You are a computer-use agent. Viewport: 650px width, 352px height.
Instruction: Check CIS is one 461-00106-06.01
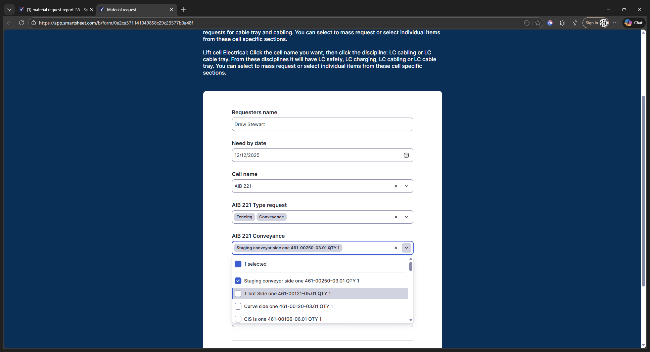tap(238, 319)
